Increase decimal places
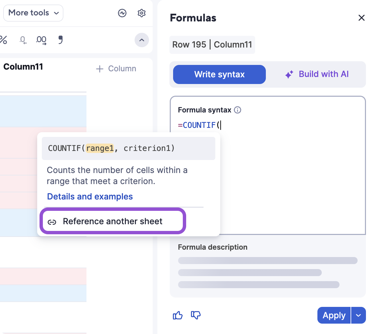The width and height of the screenshot is (377, 334). [x=41, y=40]
